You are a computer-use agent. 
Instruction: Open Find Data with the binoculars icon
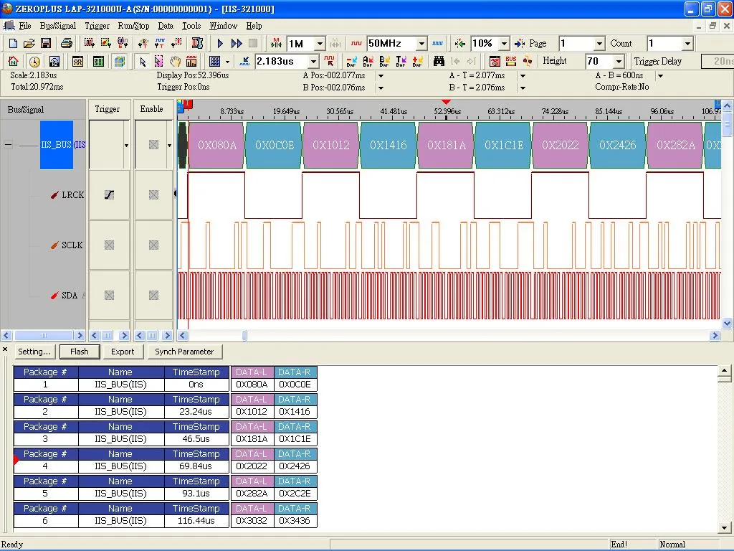439,62
